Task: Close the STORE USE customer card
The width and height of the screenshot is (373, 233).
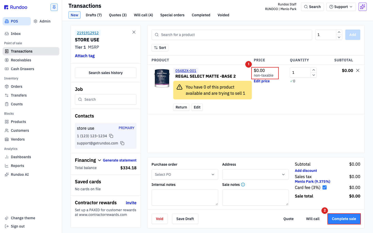Action: pos(134,32)
